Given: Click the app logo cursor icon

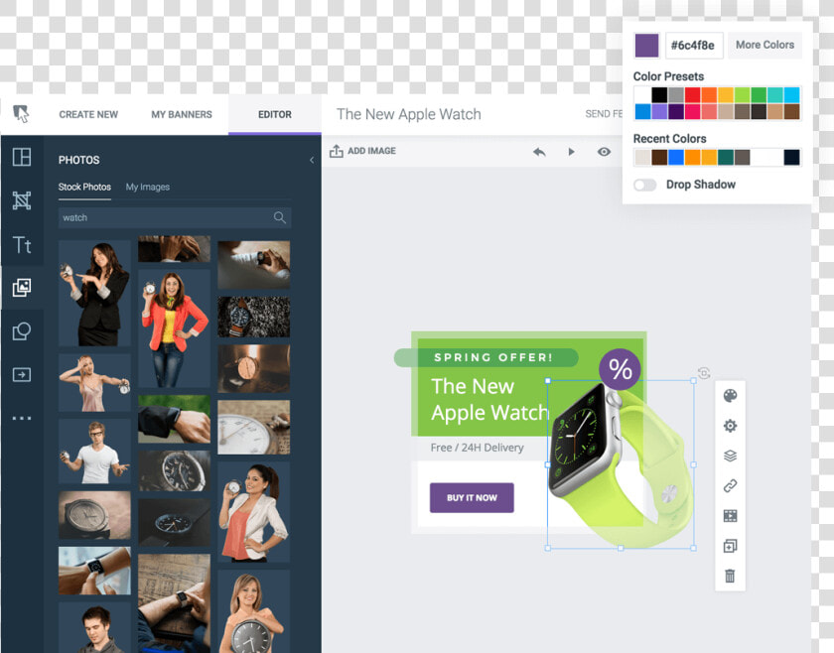Looking at the screenshot, I should pos(21,113).
